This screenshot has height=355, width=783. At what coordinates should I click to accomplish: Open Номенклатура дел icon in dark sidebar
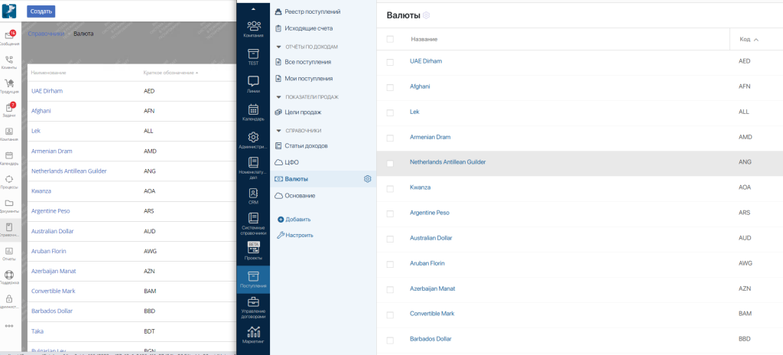(x=254, y=162)
